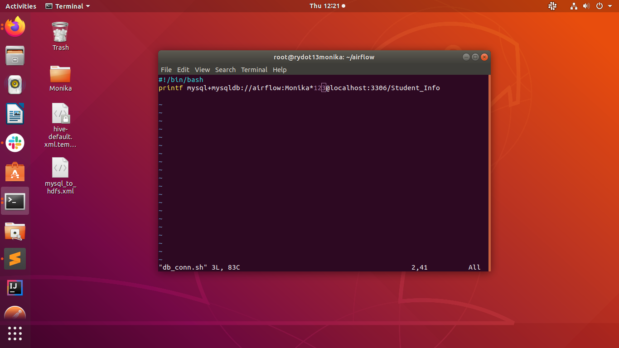Show Applications using the dock grid icon
Screen dimensions: 619x348
click(x=15, y=334)
